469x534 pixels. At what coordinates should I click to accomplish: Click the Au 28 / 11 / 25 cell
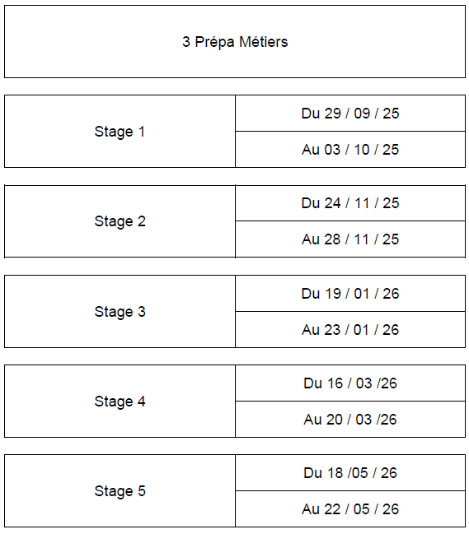[x=350, y=239]
